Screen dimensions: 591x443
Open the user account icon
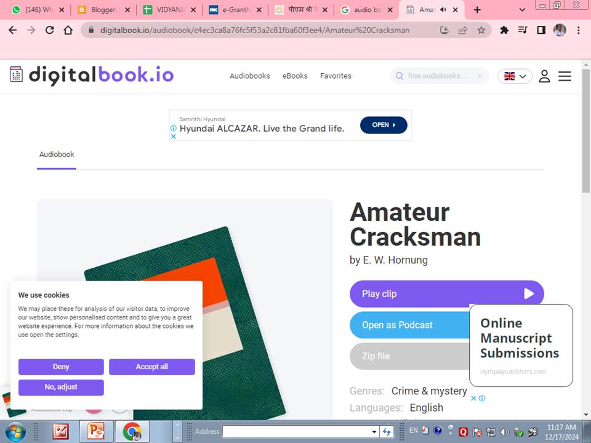pos(544,76)
